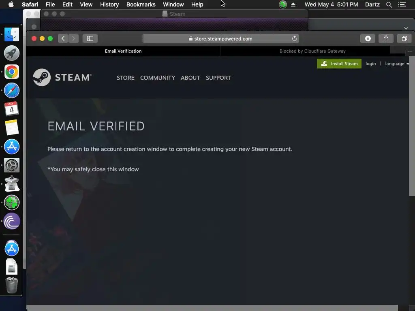Open language dropdown on Steam page
The width and height of the screenshot is (415, 311).
(397, 64)
